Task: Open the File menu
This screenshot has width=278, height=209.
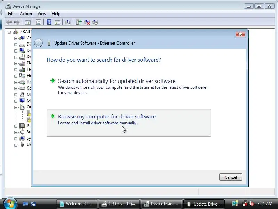Action: point(11,14)
